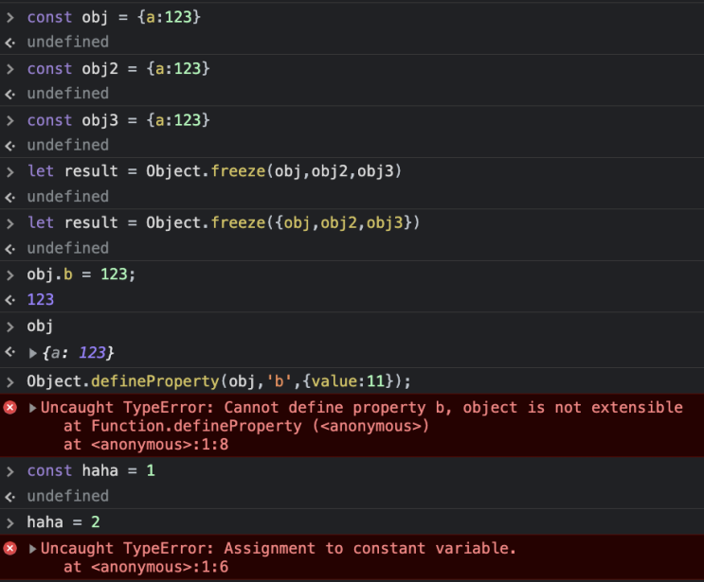Click the error icon beside 'Assignment to constant variable'
Viewport: 704px width, 582px height.
point(9,548)
